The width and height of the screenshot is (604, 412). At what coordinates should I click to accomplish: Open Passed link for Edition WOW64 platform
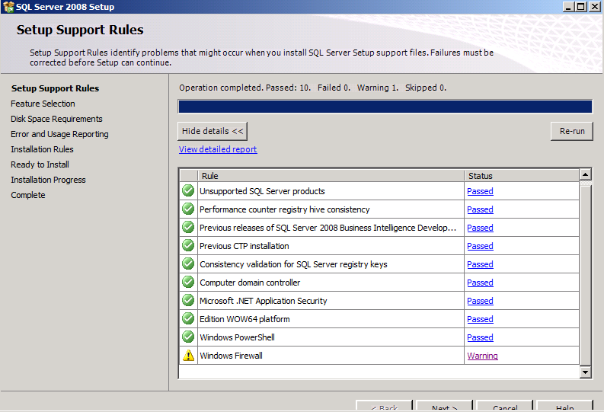pos(480,319)
